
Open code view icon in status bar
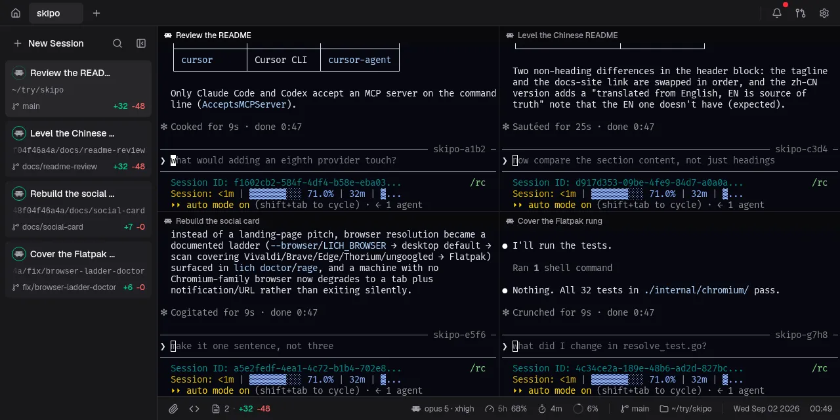tap(194, 409)
